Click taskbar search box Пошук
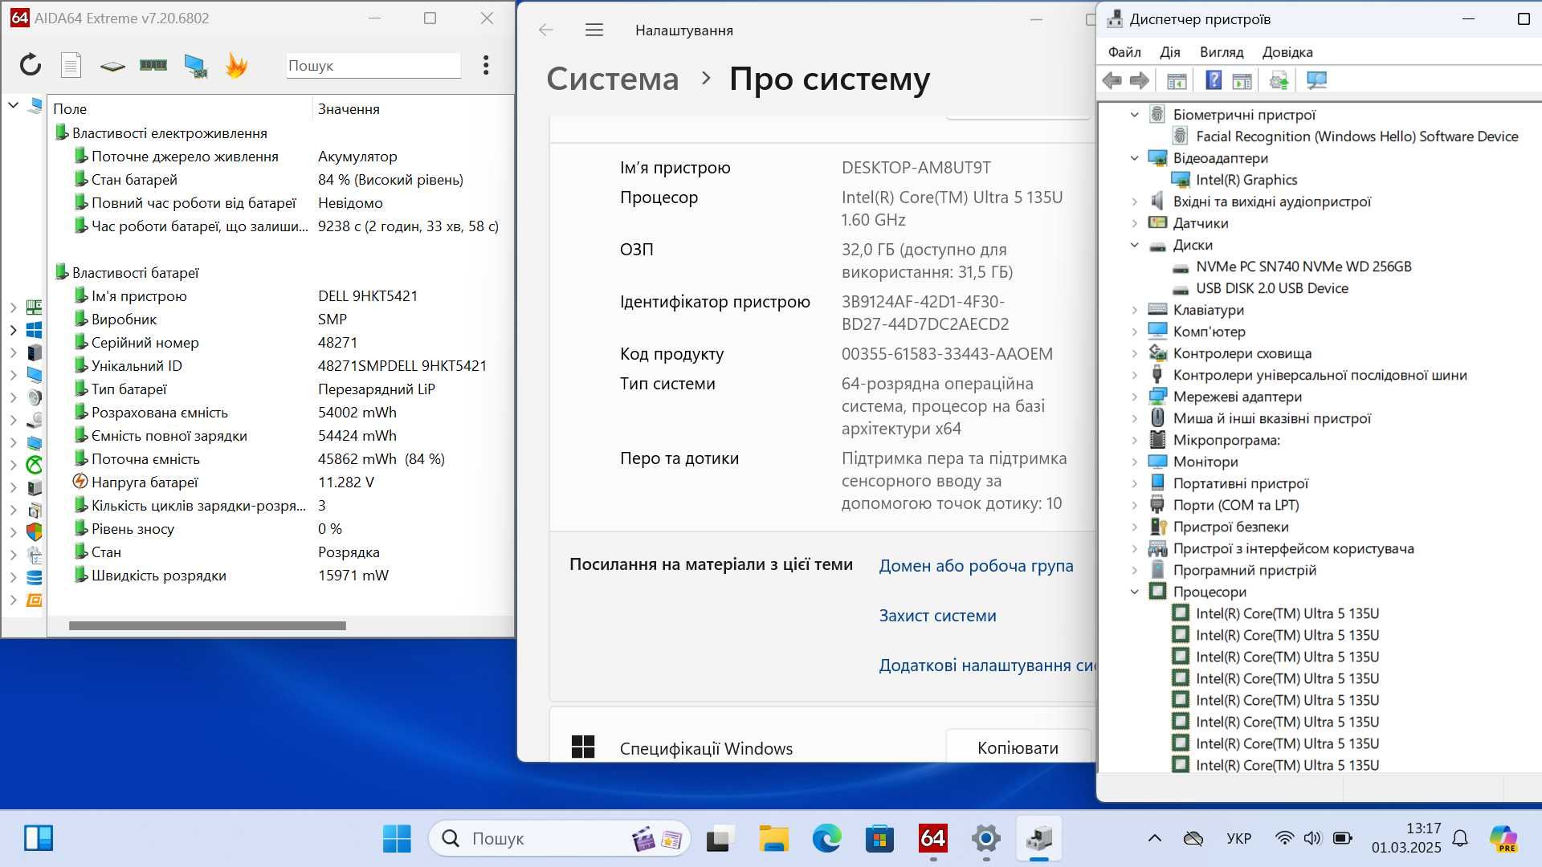Image resolution: width=1542 pixels, height=867 pixels. (x=560, y=839)
